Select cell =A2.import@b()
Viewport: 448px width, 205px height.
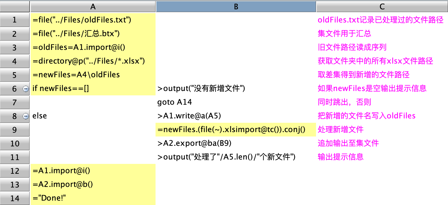coord(93,184)
